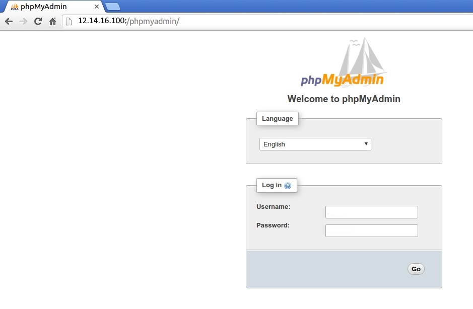Open a new browser tab
Image resolution: width=473 pixels, height=309 pixels.
[x=113, y=7]
